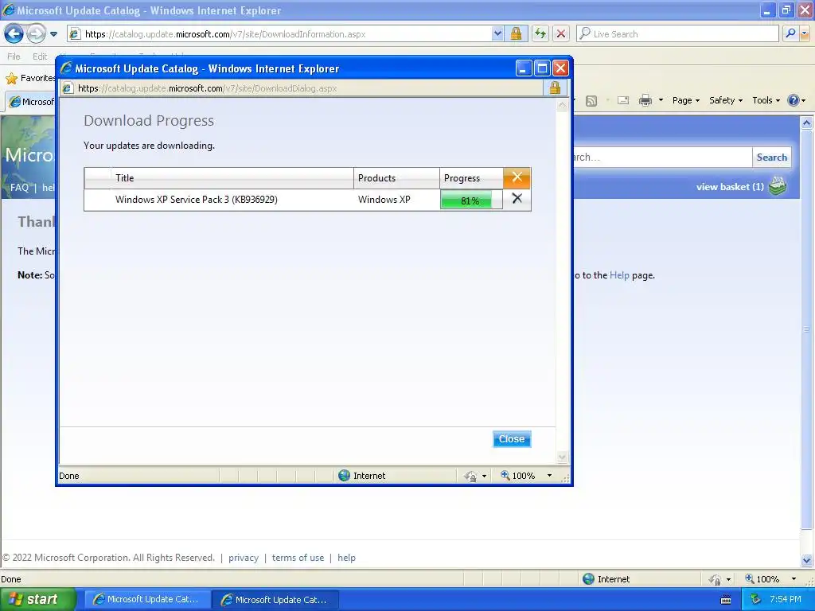815x611 pixels.
Task: Click dialog scrollbar up arrow
Action: (563, 105)
